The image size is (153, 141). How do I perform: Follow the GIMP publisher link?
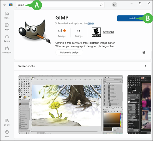(x=90, y=24)
